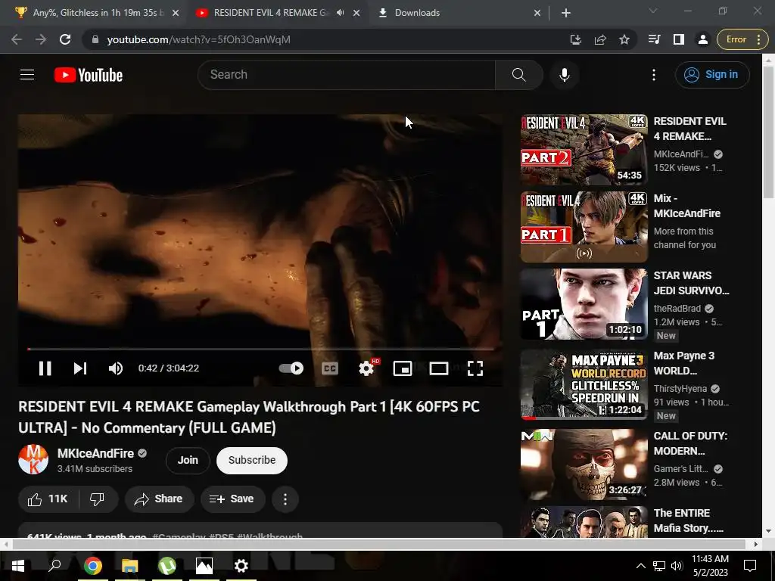Click the Join button
Screen dimensions: 775x581
click(188, 460)
